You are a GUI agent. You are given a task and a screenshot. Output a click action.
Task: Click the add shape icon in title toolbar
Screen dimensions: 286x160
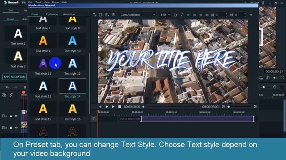(x=101, y=15)
